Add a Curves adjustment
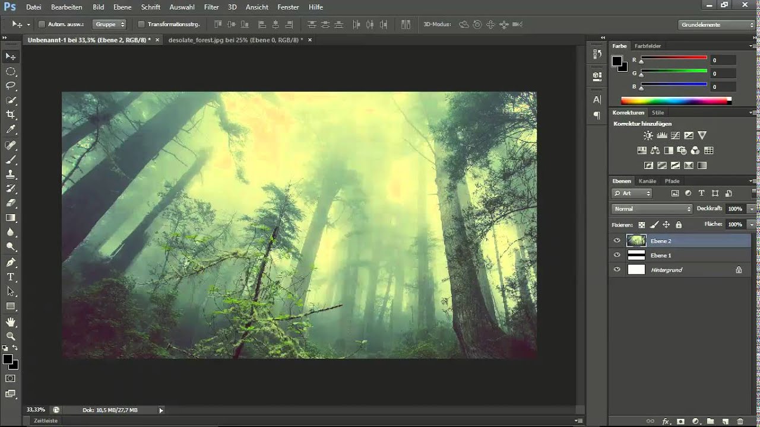This screenshot has width=760, height=427. pos(675,136)
